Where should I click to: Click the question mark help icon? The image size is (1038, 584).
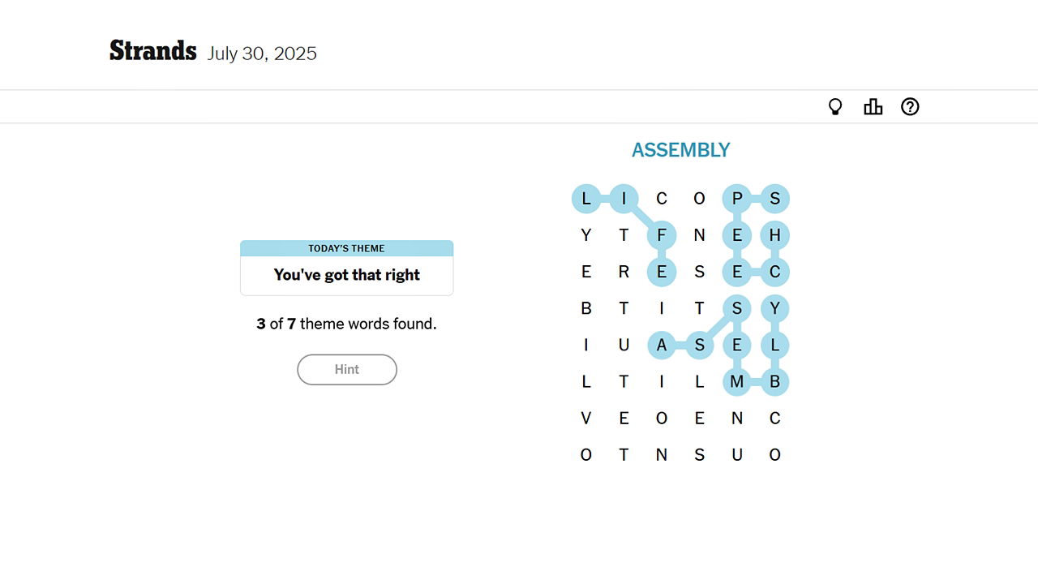[x=910, y=106]
